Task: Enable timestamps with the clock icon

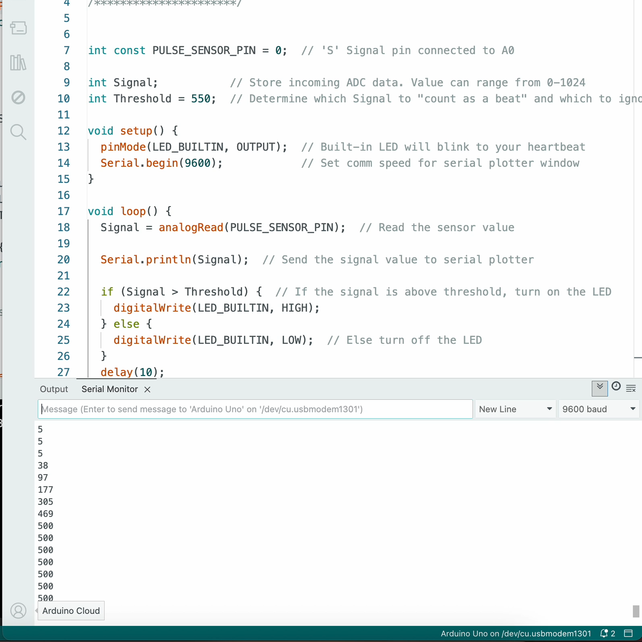Action: 616,386
